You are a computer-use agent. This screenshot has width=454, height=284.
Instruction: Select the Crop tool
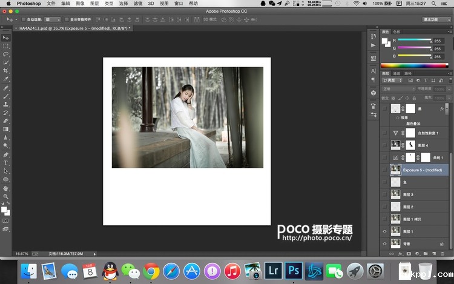[6, 71]
